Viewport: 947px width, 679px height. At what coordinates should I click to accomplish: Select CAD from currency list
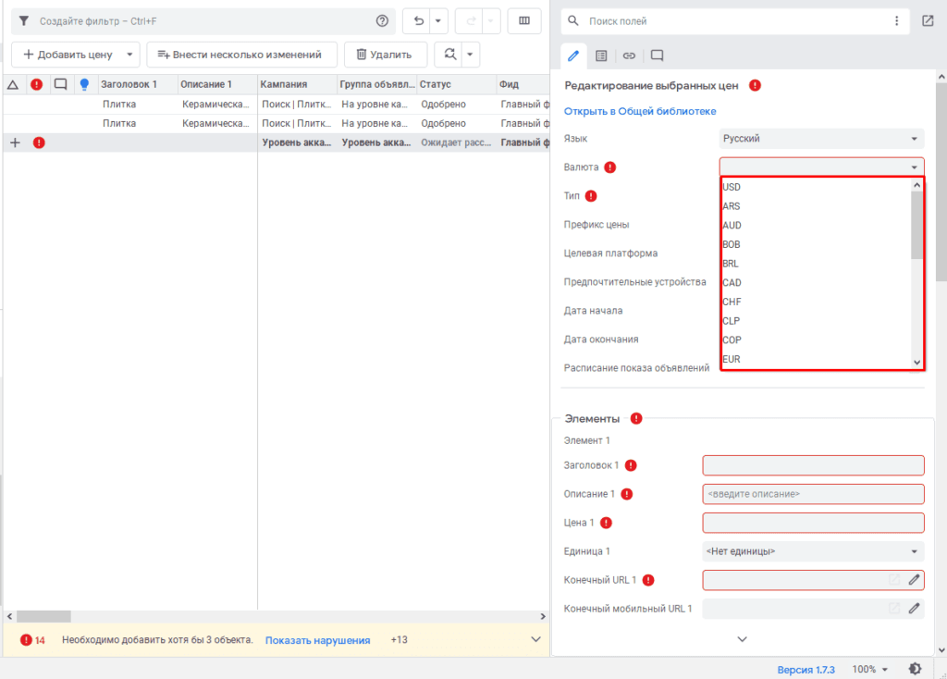[817, 283]
